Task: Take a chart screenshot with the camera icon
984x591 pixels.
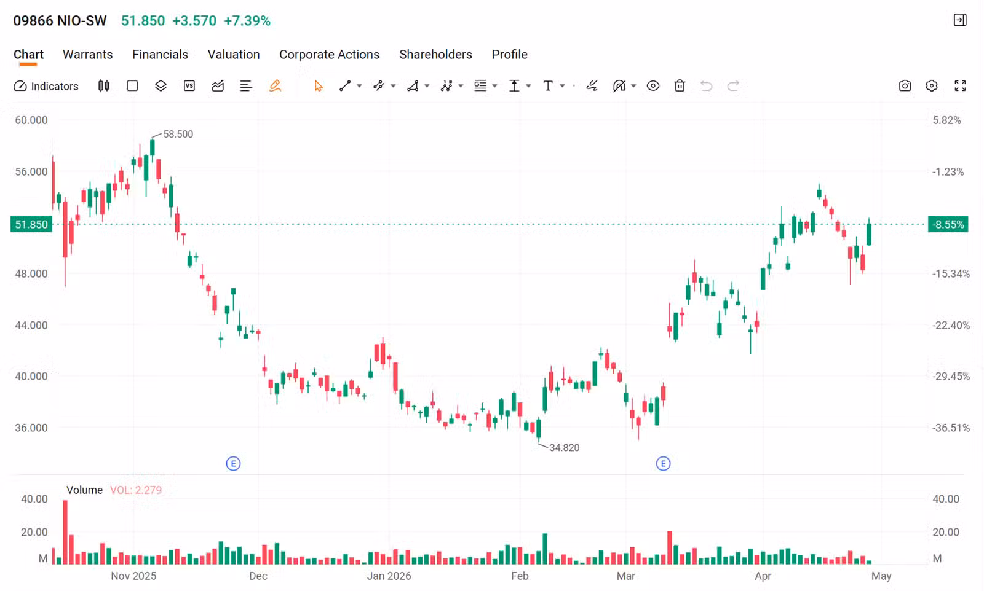Action: [904, 85]
